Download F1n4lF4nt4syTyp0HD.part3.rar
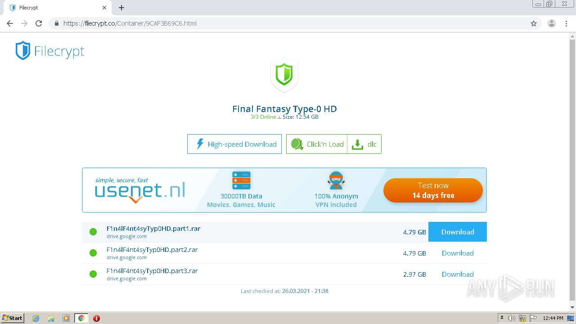 (458, 274)
